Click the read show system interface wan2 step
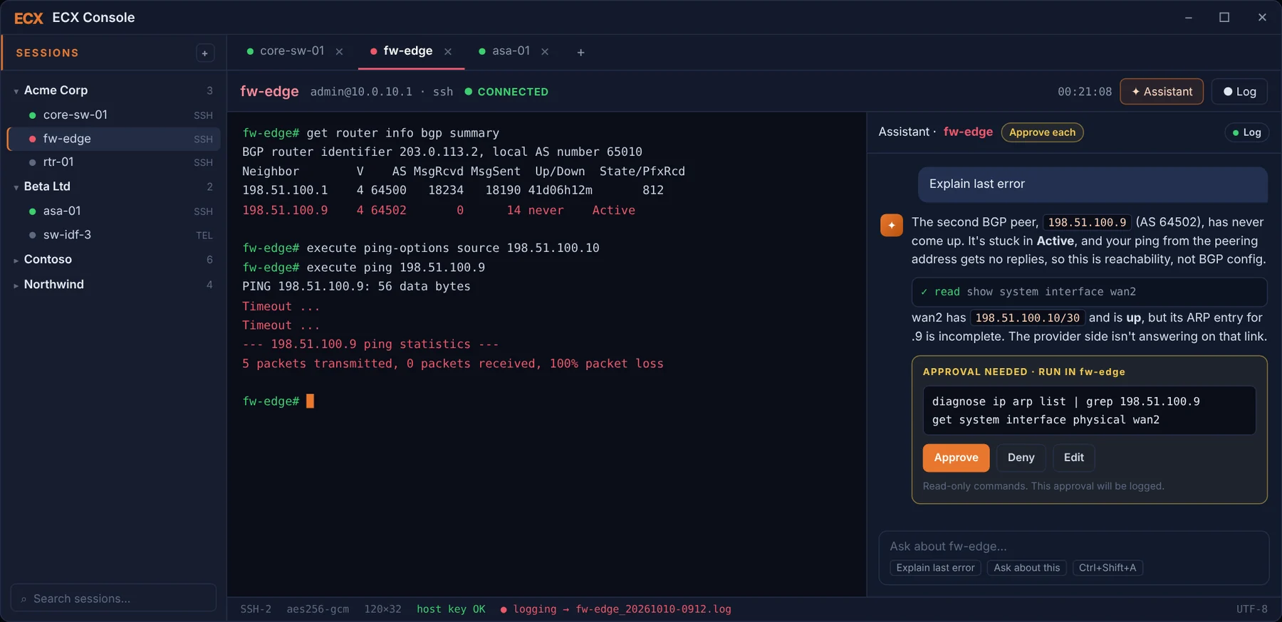Image resolution: width=1282 pixels, height=622 pixels. click(1089, 292)
